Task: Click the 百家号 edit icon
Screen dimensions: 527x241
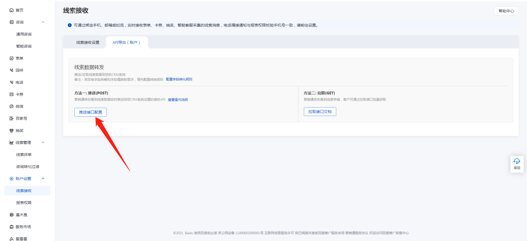Action: click(12, 118)
